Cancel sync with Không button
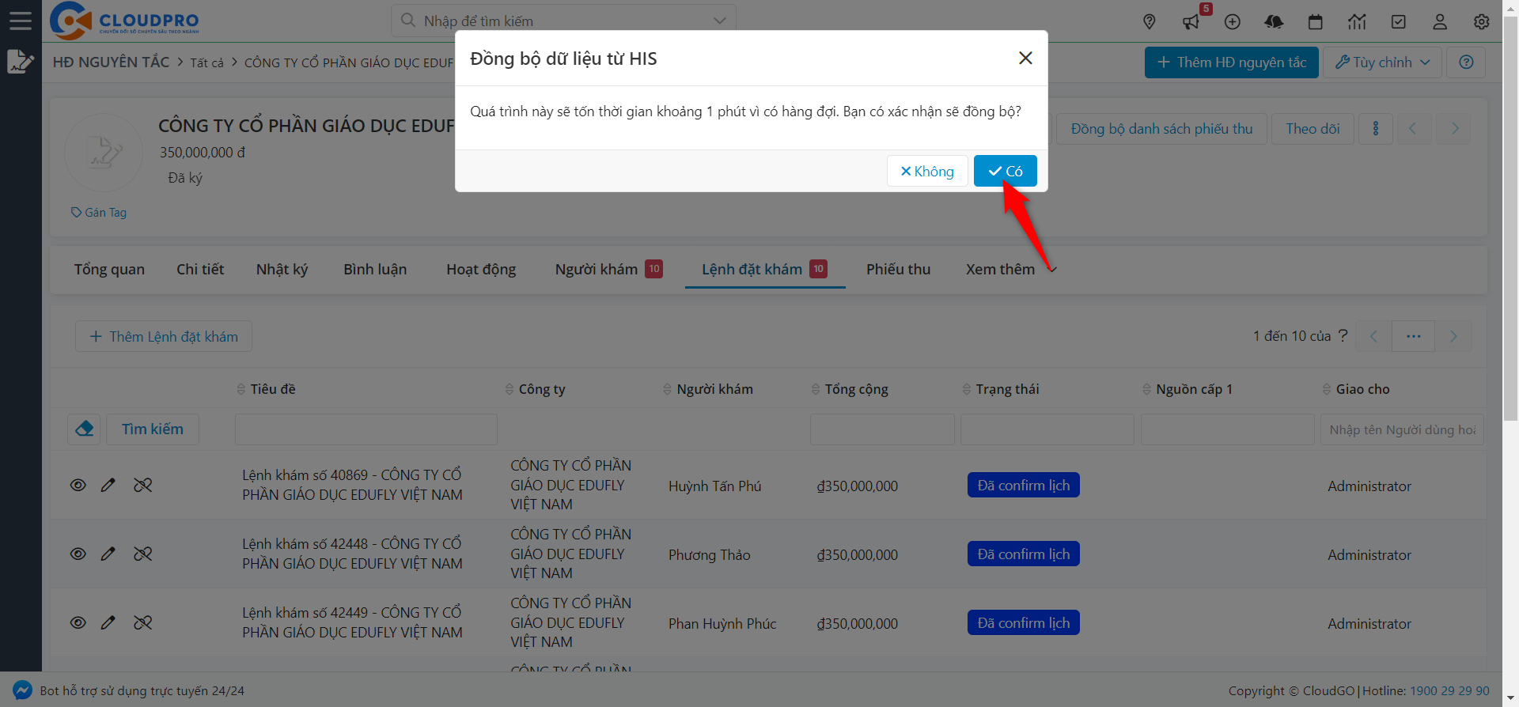1519x707 pixels. point(927,171)
